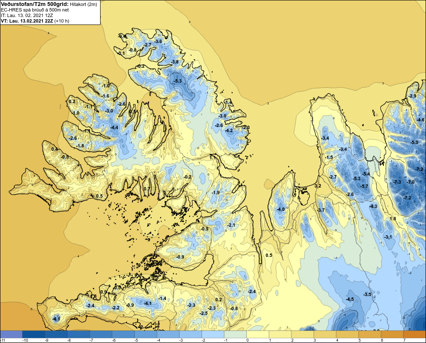The image size is (426, 343).
Task: Click the -1.5 temperature value
Action: pyautogui.click(x=329, y=158)
